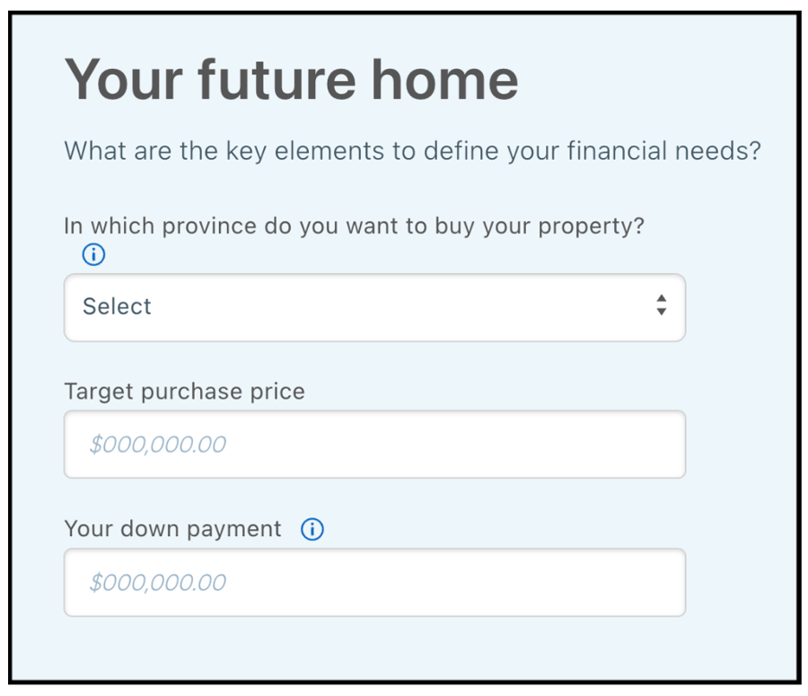The height and width of the screenshot is (696, 808).
Task: Click the "Select" placeholder text in the dropdown
Action: pyautogui.click(x=117, y=307)
